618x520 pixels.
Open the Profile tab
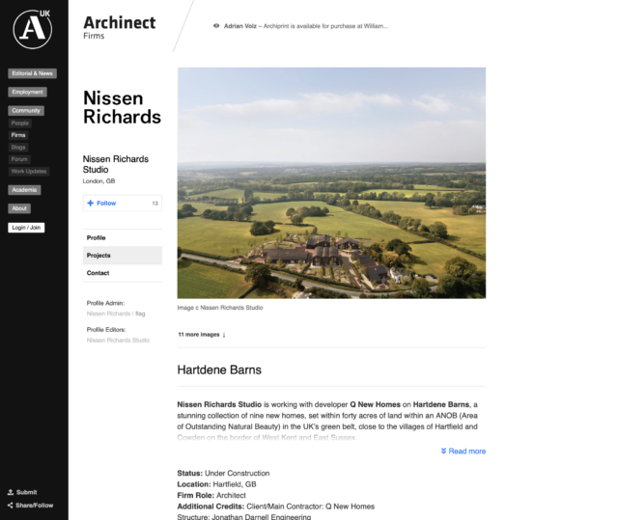click(x=97, y=237)
